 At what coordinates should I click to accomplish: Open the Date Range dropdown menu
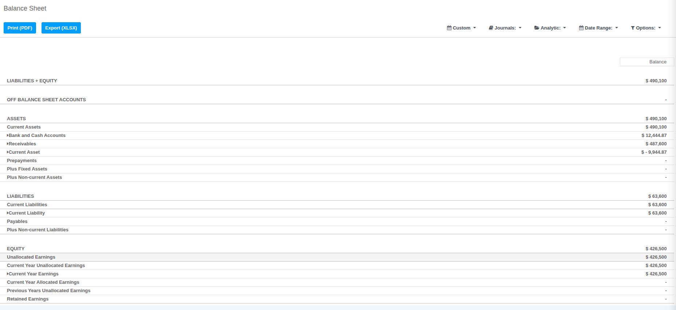(x=599, y=28)
